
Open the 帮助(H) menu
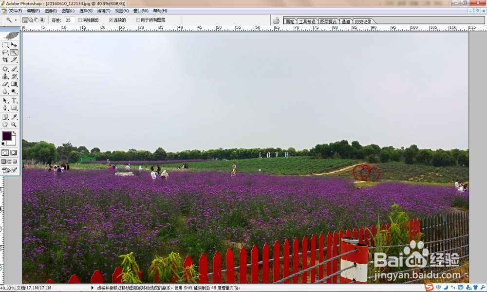160,11
